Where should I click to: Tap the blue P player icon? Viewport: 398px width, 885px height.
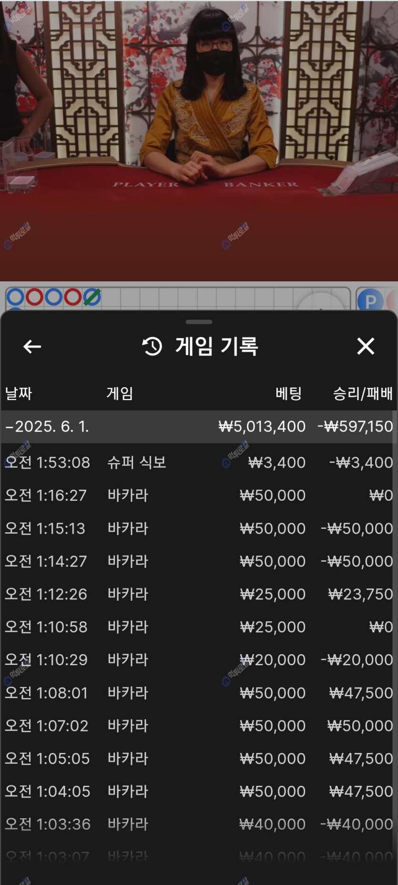(x=370, y=300)
